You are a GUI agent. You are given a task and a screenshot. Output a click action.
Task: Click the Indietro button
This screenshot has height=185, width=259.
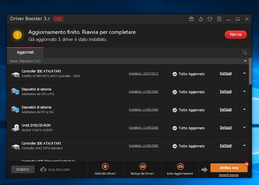point(23,169)
